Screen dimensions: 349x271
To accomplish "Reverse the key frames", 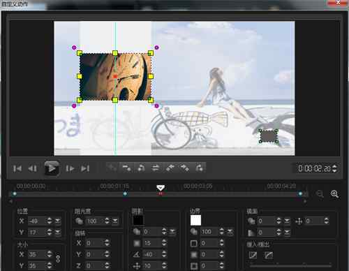I will click(156, 168).
